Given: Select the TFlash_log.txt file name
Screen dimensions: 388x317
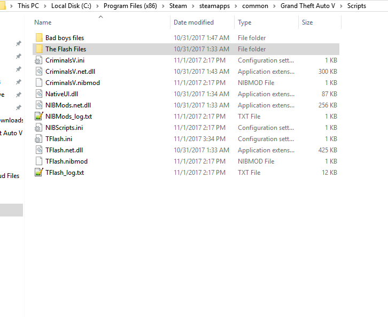Looking at the screenshot, I should coord(65,173).
